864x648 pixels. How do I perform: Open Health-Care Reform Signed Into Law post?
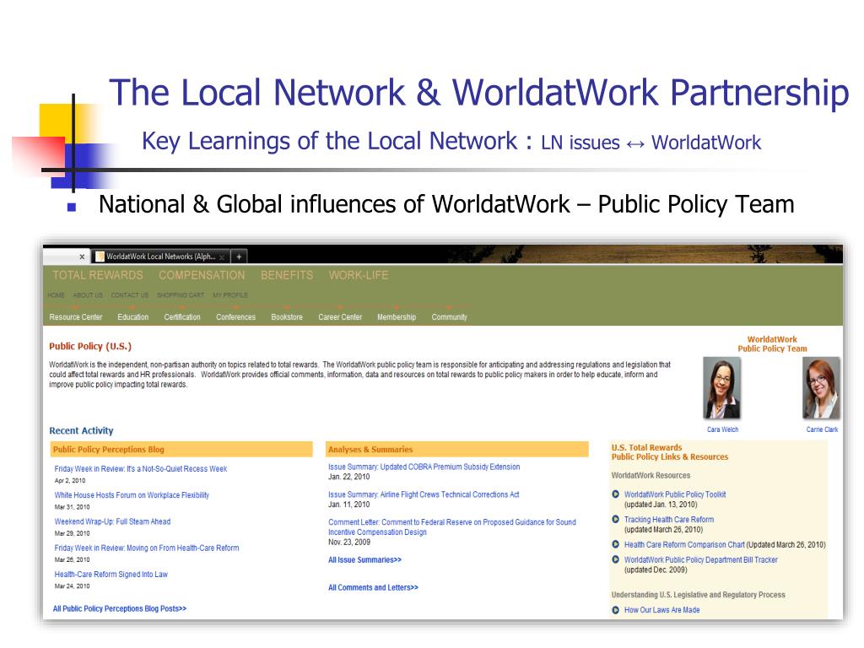coord(111,575)
